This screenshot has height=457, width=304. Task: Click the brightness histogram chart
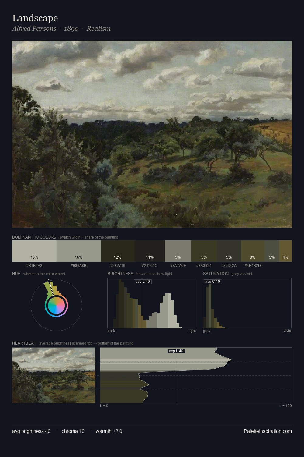(x=152, y=303)
